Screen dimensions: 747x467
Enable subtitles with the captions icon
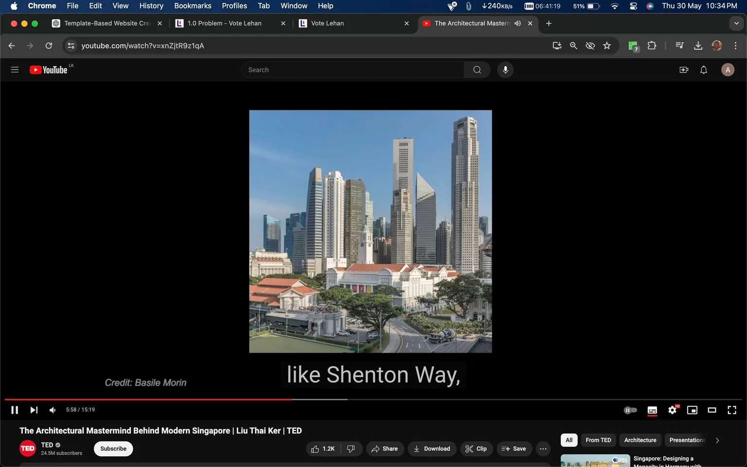652,410
